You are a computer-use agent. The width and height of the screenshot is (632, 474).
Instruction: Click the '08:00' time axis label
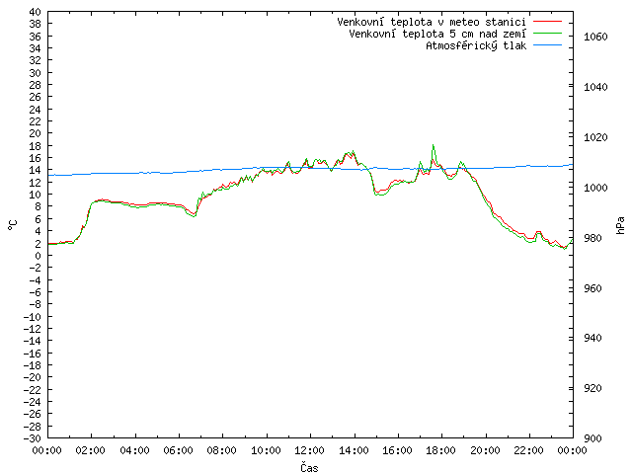222,450
